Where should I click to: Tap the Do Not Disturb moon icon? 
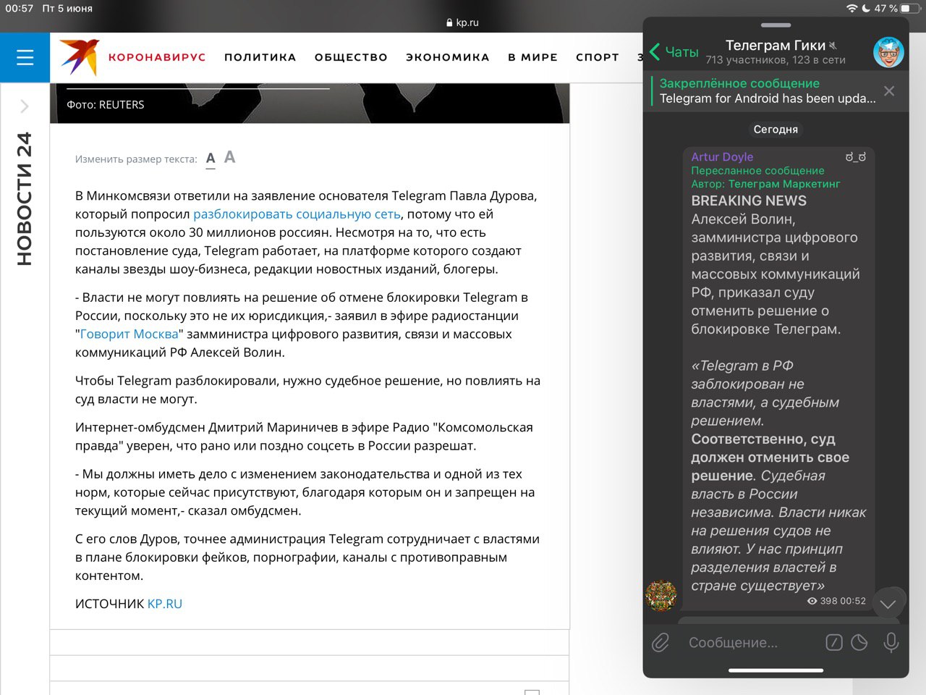point(866,9)
